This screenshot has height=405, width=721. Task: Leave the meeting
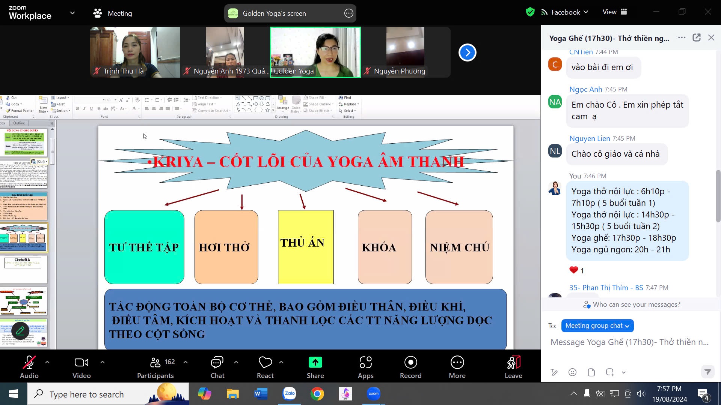[x=513, y=367]
